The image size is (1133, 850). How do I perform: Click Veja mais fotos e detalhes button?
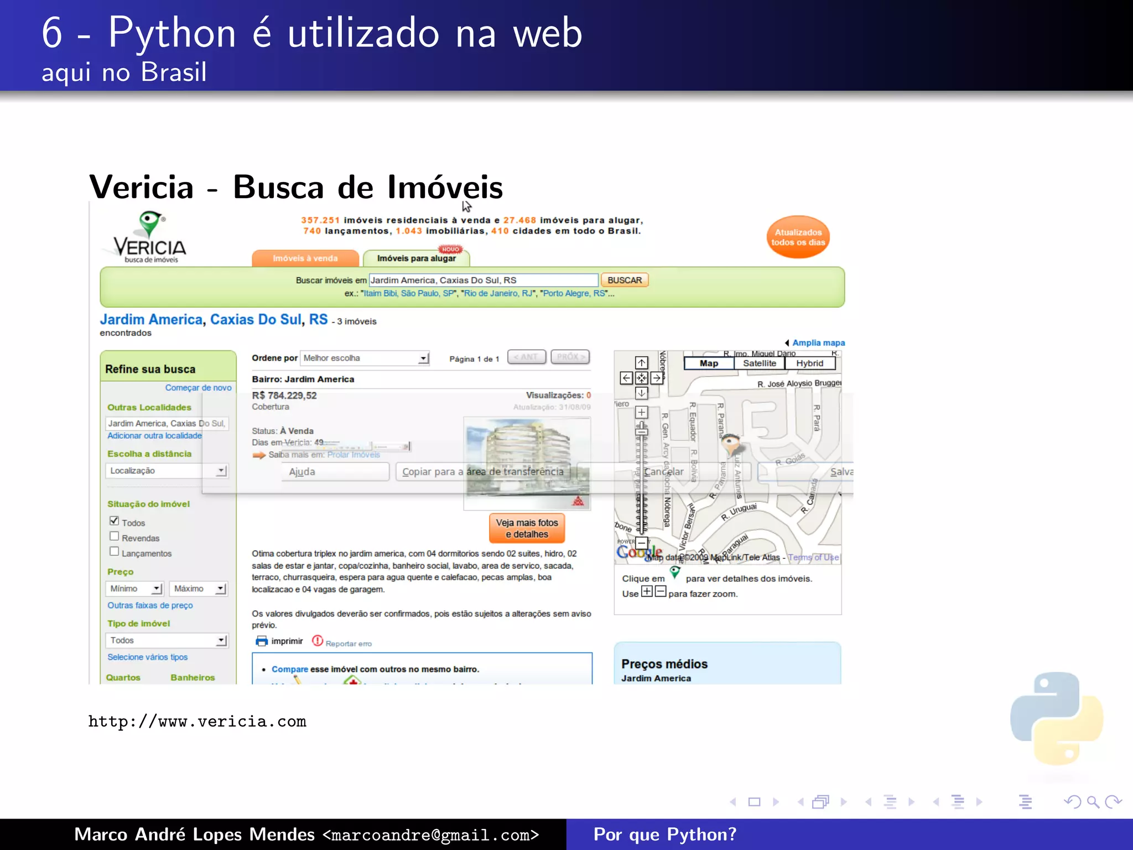(x=527, y=528)
